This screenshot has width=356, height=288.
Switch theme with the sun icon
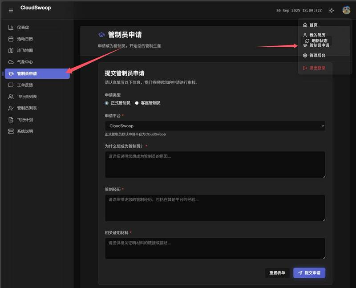[331, 10]
